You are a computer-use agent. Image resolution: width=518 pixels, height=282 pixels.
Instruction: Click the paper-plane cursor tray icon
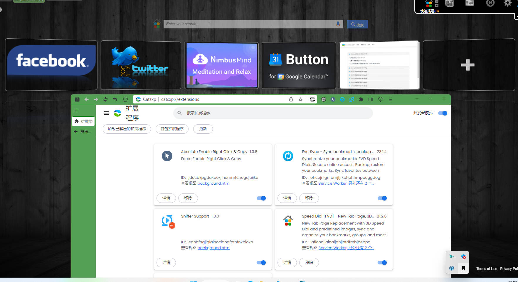pos(452,257)
